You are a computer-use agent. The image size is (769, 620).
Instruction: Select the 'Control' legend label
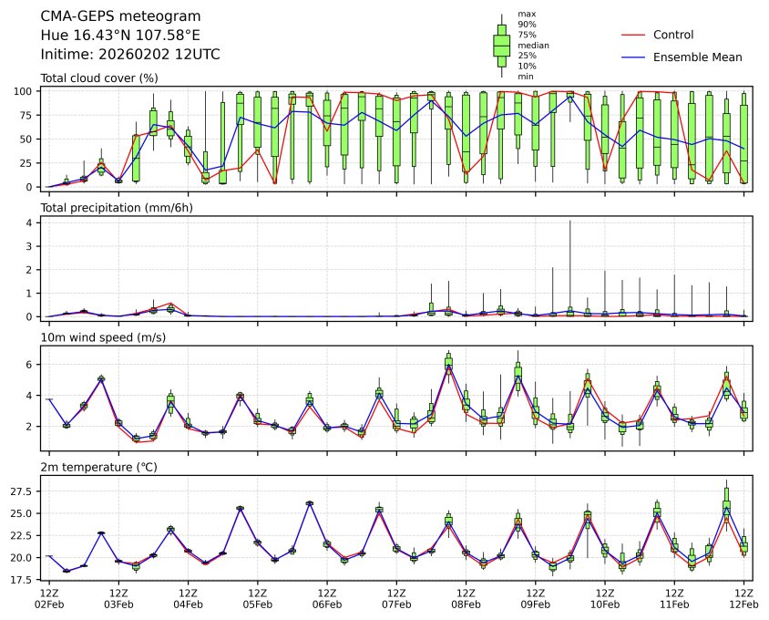[673, 35]
